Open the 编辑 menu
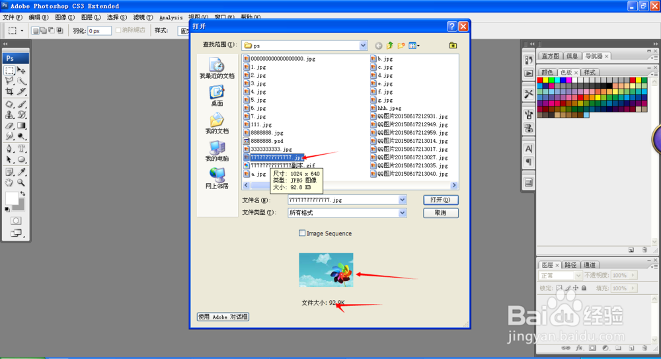Screen dimensions: 661x359 click(38, 17)
